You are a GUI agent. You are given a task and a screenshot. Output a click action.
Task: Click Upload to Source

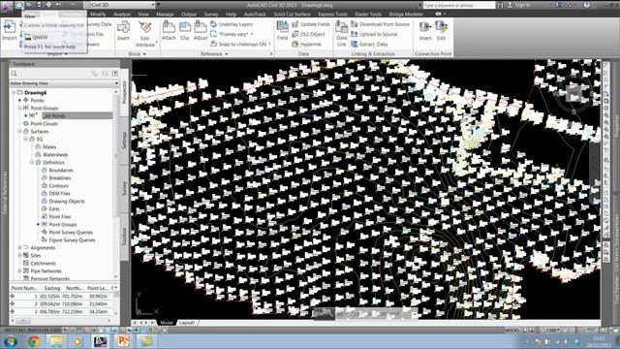tap(374, 34)
